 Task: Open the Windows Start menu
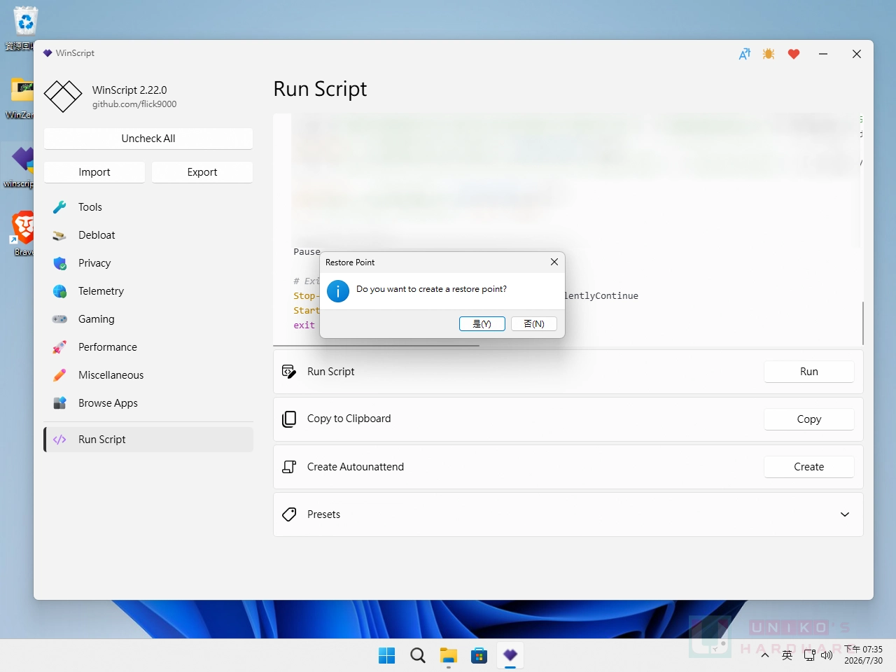click(x=386, y=655)
